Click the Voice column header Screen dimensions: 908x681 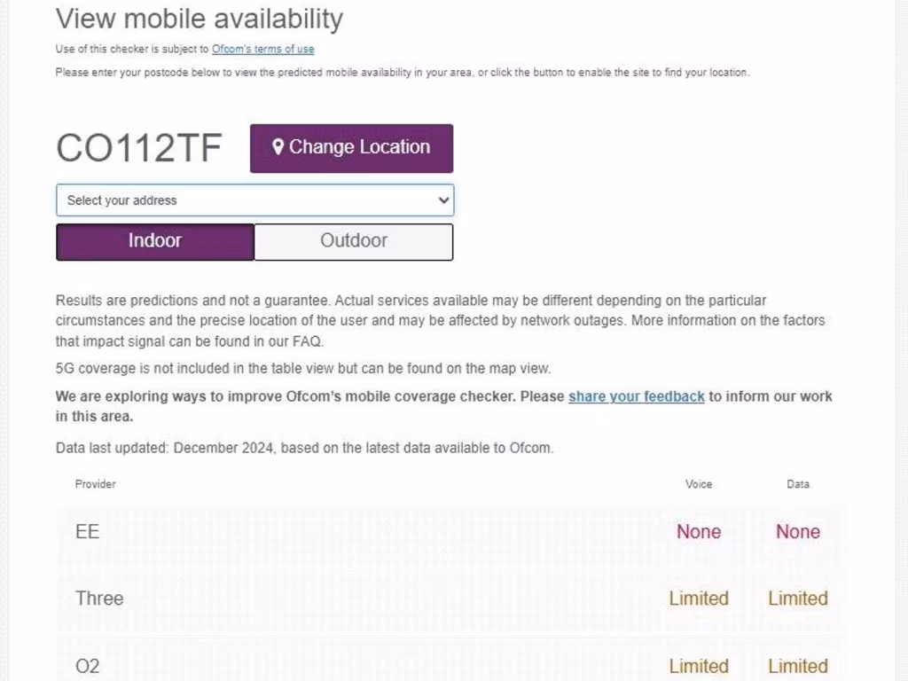point(699,484)
